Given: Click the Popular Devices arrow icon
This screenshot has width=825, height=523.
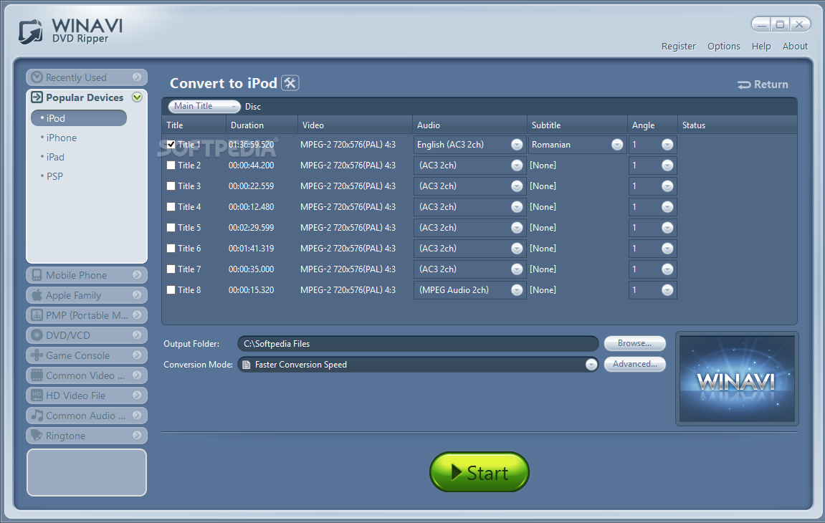Looking at the screenshot, I should coord(37,97).
